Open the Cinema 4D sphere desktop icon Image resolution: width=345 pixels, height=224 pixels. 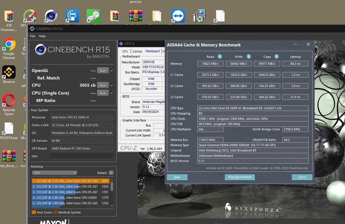pyautogui.click(x=51, y=16)
